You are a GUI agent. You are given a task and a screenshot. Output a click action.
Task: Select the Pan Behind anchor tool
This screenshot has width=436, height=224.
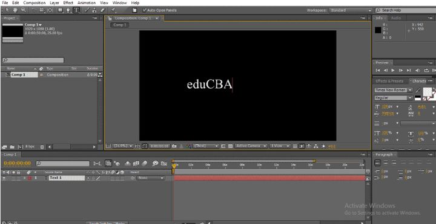click(50, 10)
